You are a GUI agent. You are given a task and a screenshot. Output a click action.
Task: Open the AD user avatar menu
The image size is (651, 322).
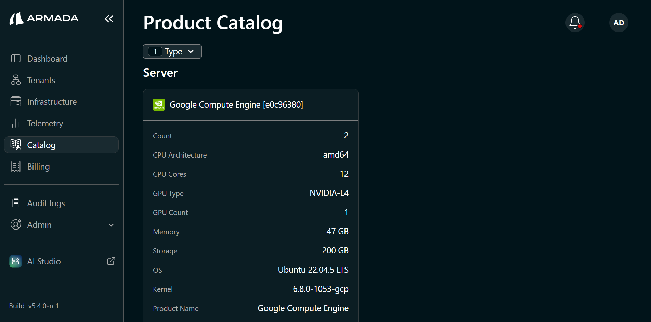[619, 23]
